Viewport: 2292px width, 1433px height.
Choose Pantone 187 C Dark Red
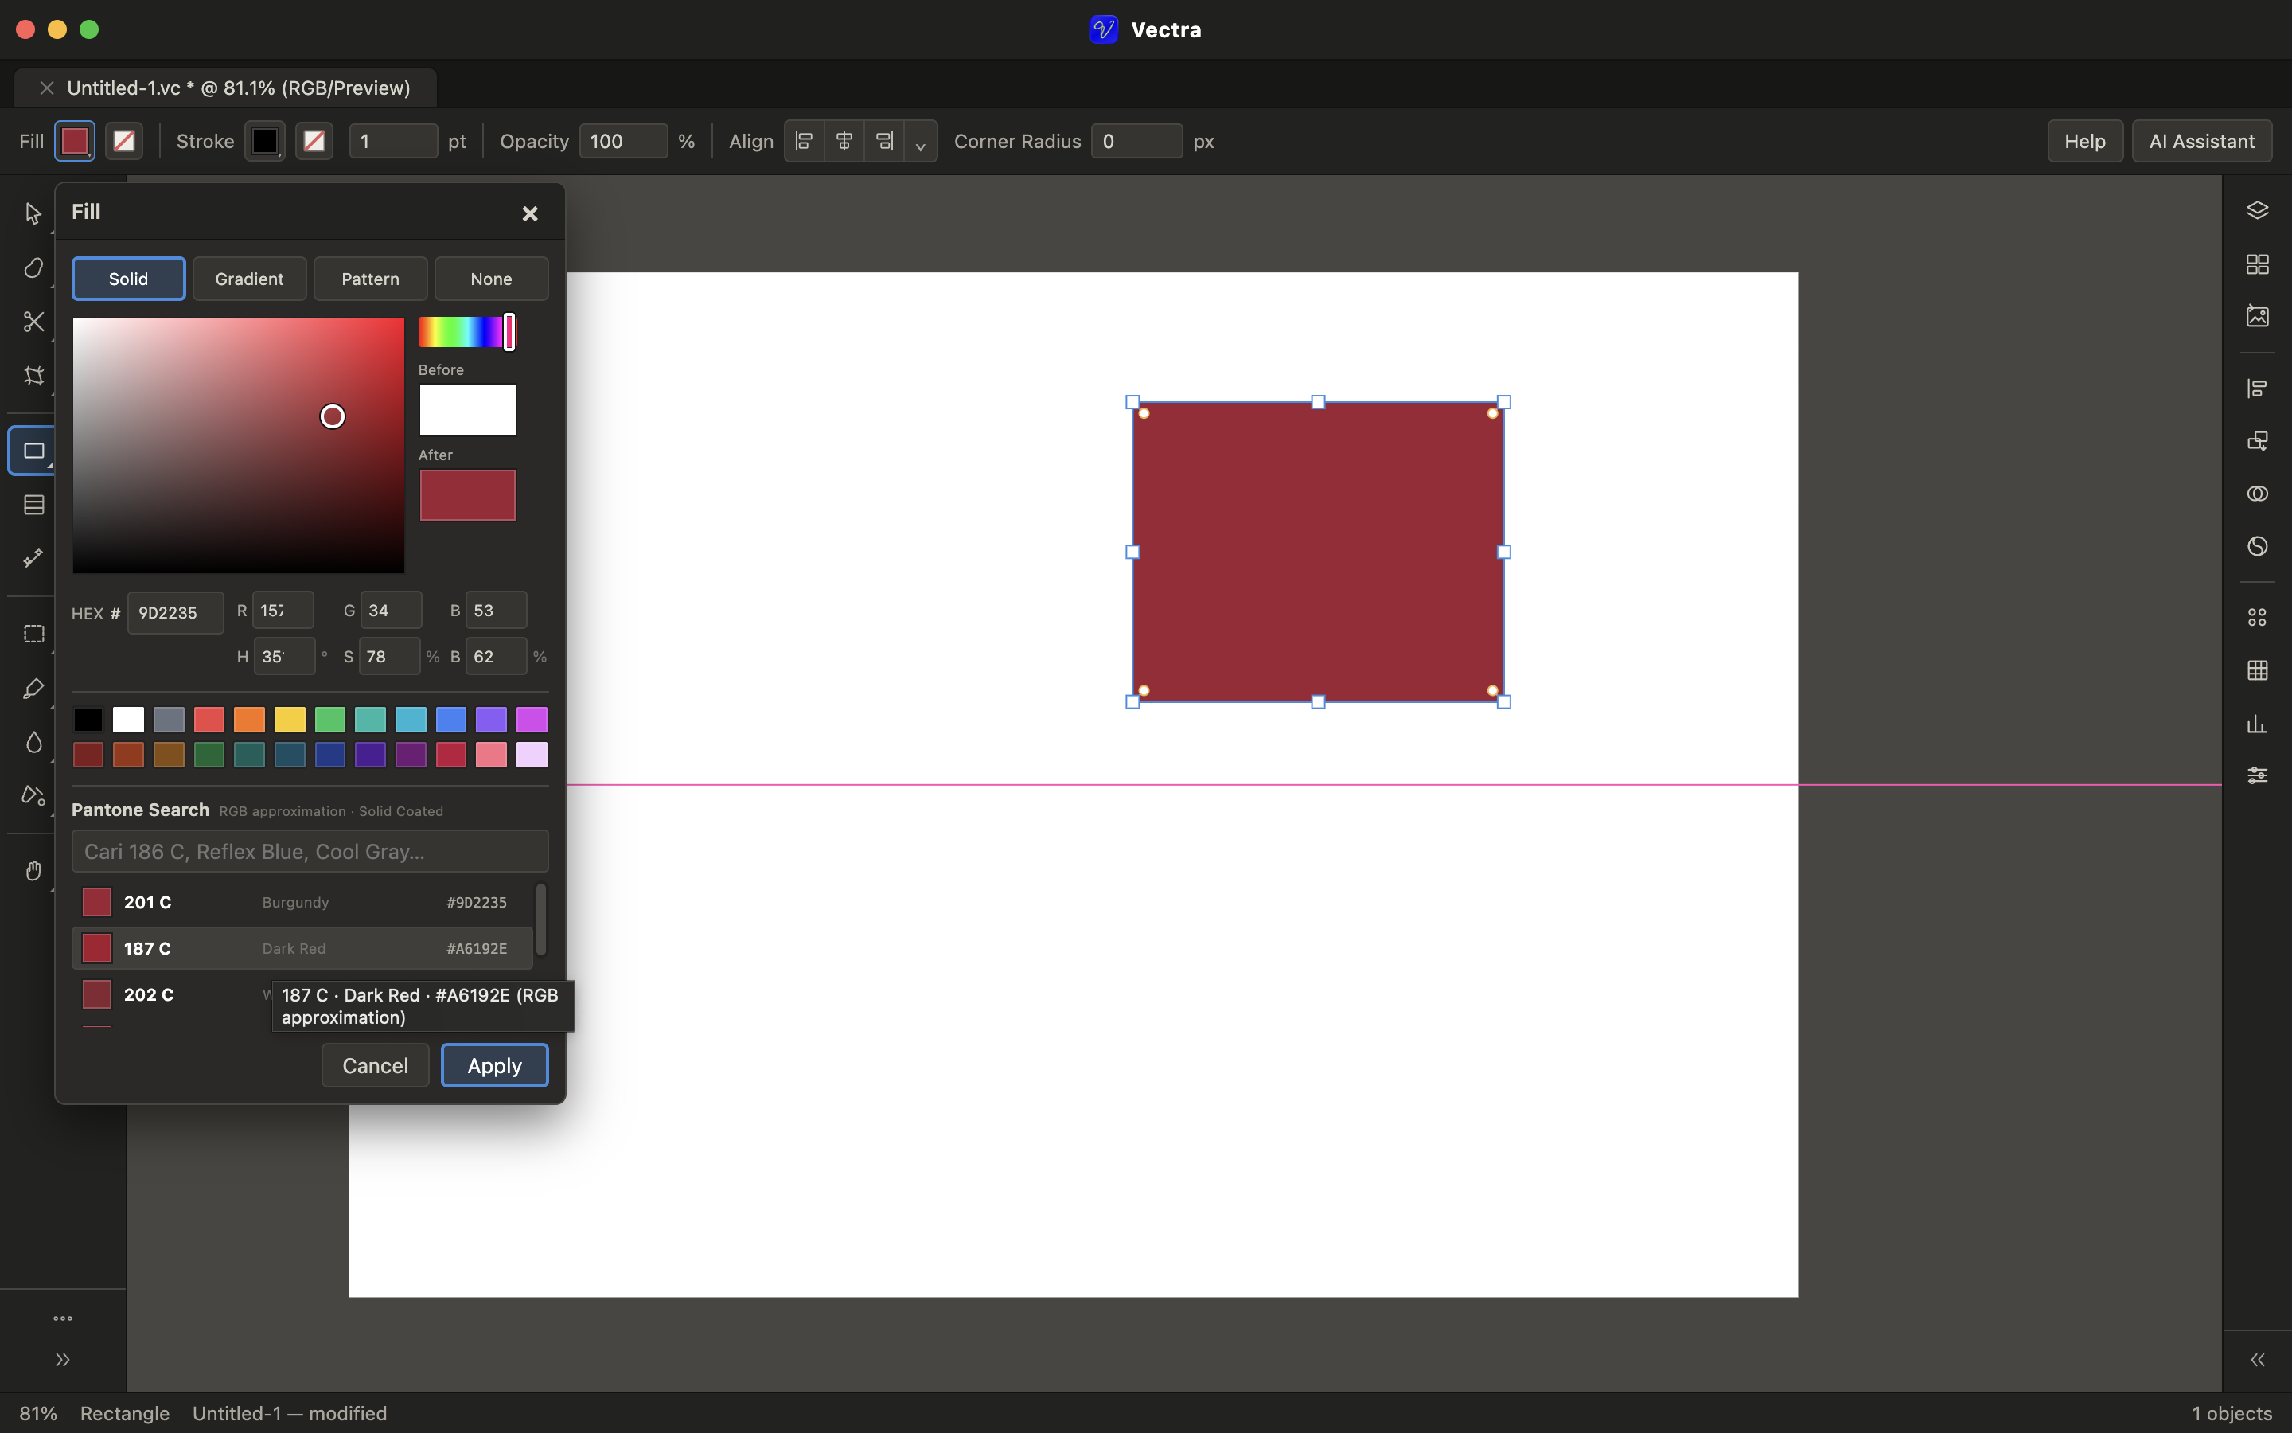[x=302, y=949]
